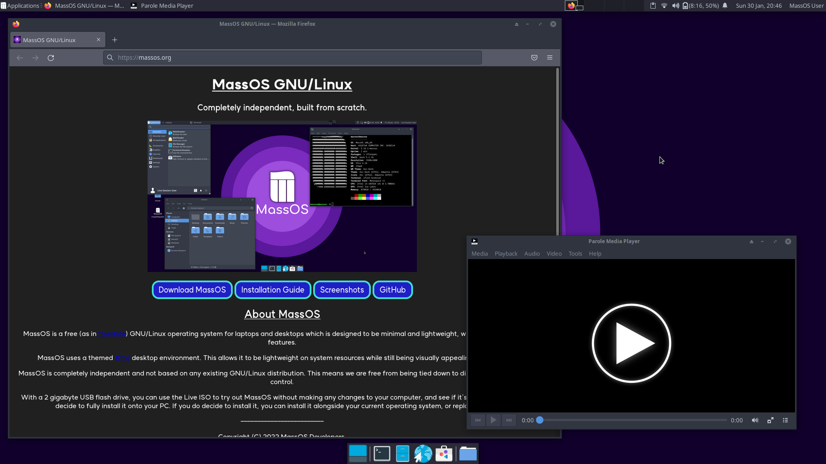Open the software store dock icon
This screenshot has width=826, height=464.
444,453
